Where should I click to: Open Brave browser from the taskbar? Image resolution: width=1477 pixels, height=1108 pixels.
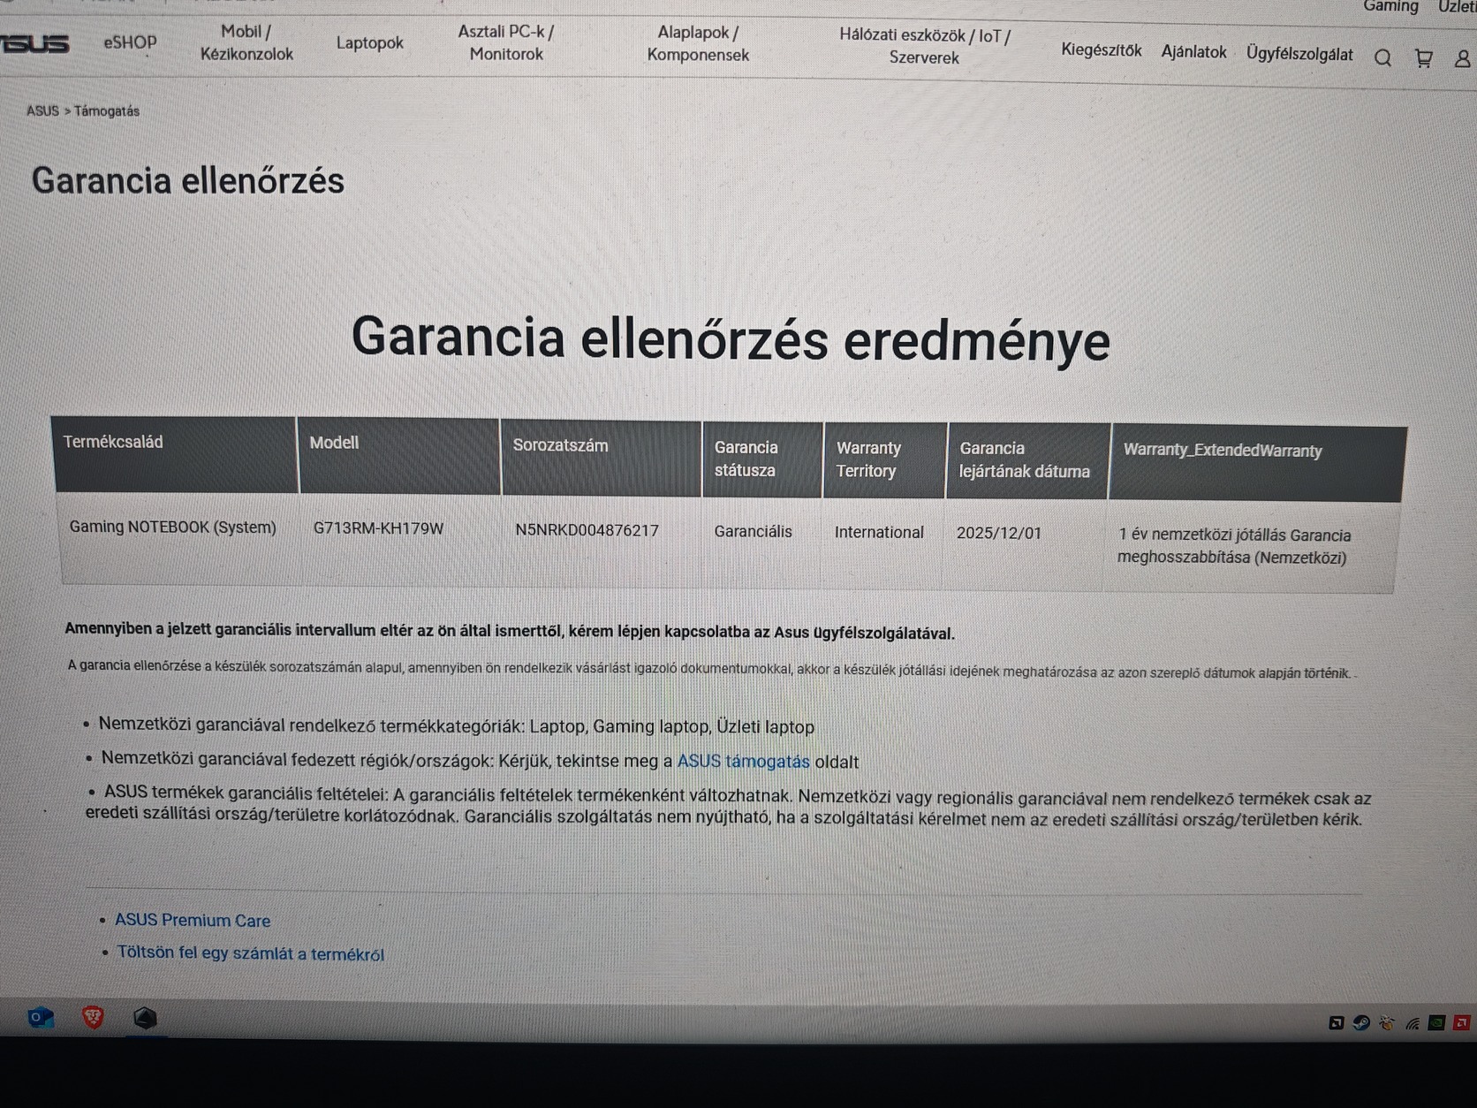[93, 1018]
